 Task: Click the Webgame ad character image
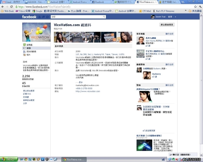[145, 97]
